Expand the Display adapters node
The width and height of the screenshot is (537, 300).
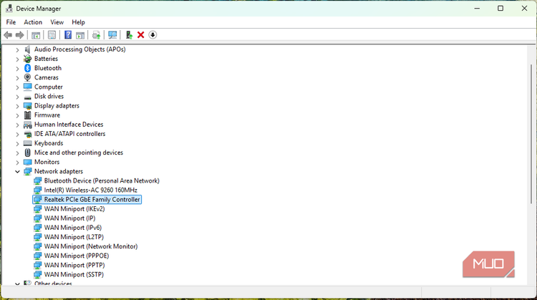coord(17,106)
